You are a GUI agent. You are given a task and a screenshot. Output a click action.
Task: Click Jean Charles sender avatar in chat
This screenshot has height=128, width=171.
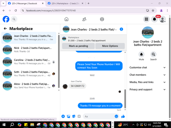pyautogui.click(x=65, y=86)
